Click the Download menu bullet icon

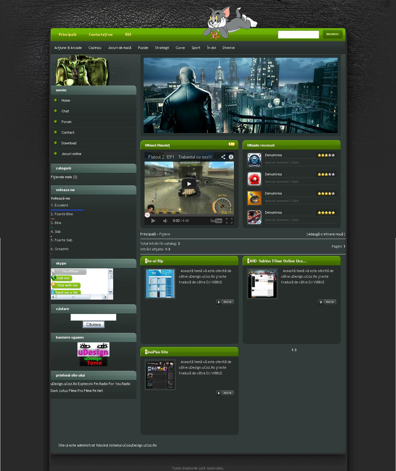tap(55, 143)
